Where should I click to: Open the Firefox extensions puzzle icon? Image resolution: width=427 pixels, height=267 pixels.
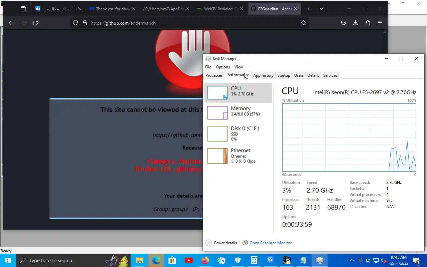(x=368, y=23)
